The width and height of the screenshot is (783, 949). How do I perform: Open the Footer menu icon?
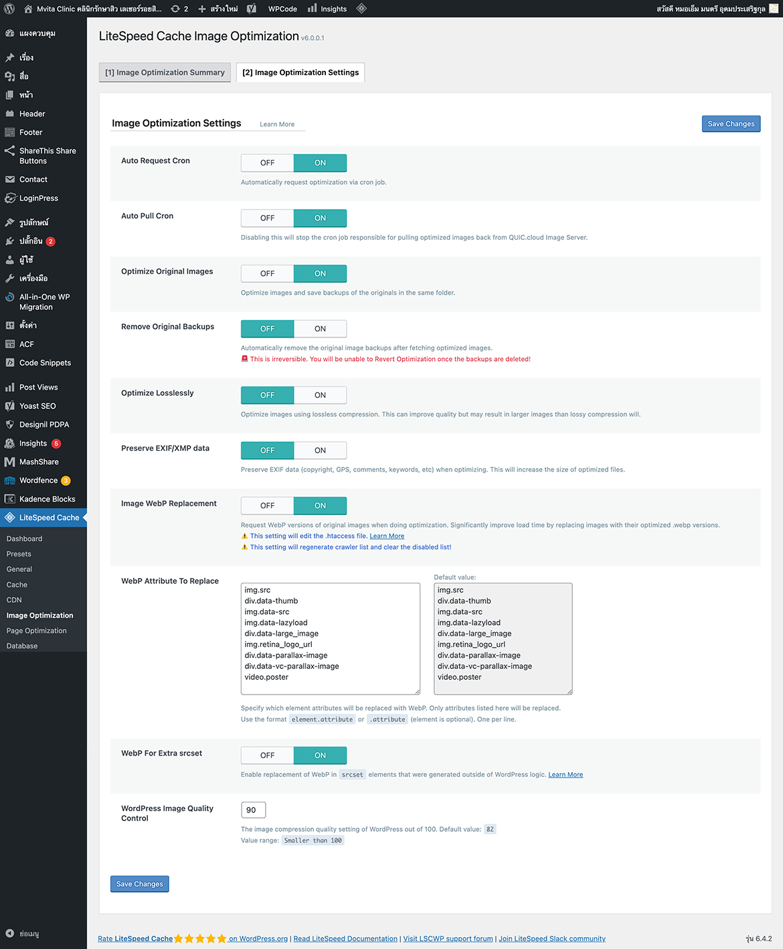(x=10, y=133)
